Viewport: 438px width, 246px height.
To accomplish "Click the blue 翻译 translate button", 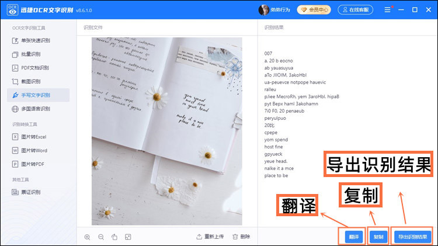I will click(353, 237).
